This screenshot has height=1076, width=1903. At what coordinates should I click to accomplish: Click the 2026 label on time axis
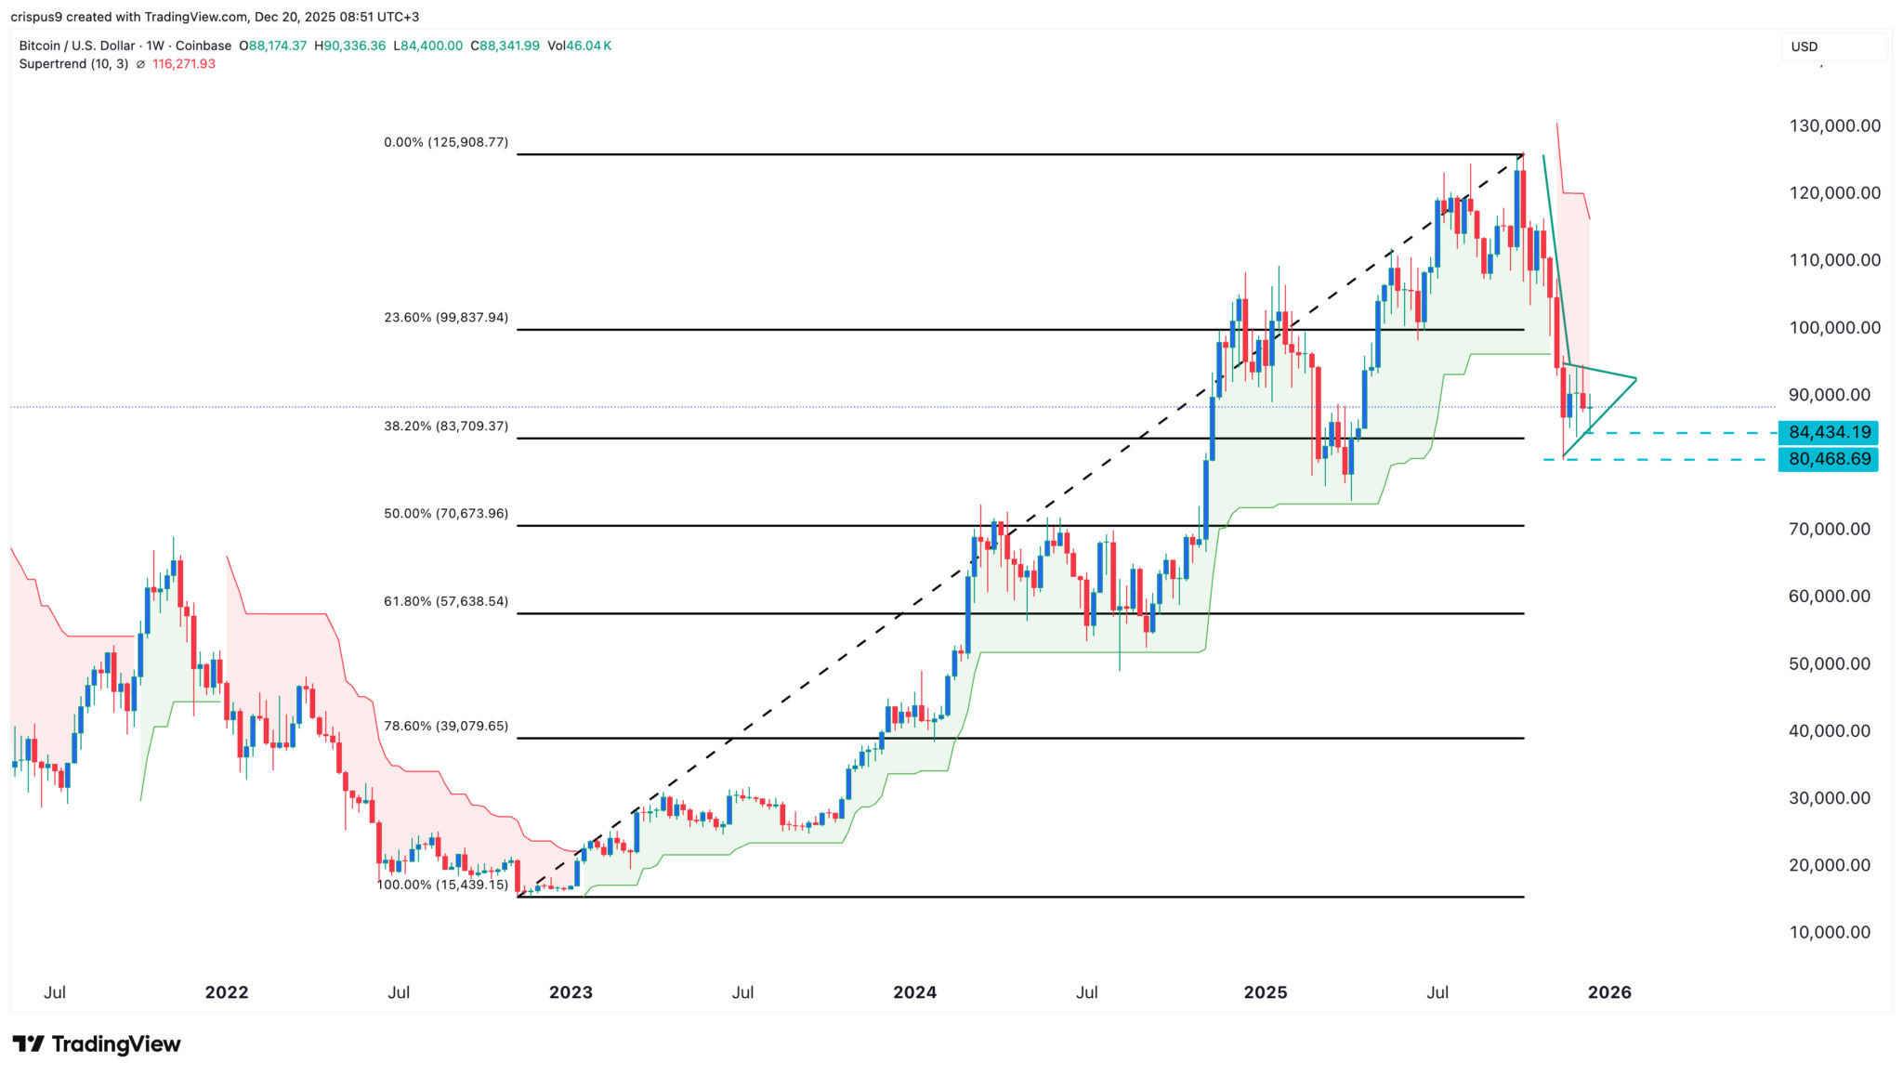[x=1608, y=992]
